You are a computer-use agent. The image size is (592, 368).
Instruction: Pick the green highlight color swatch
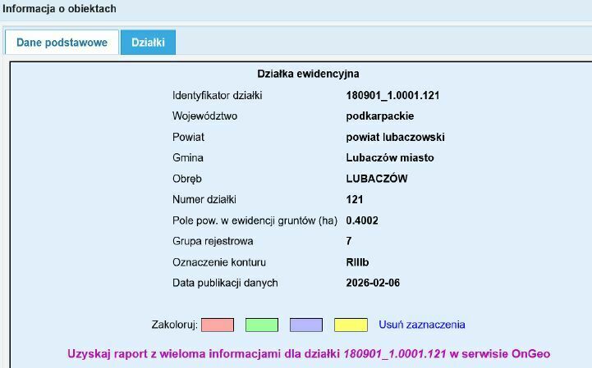click(262, 325)
